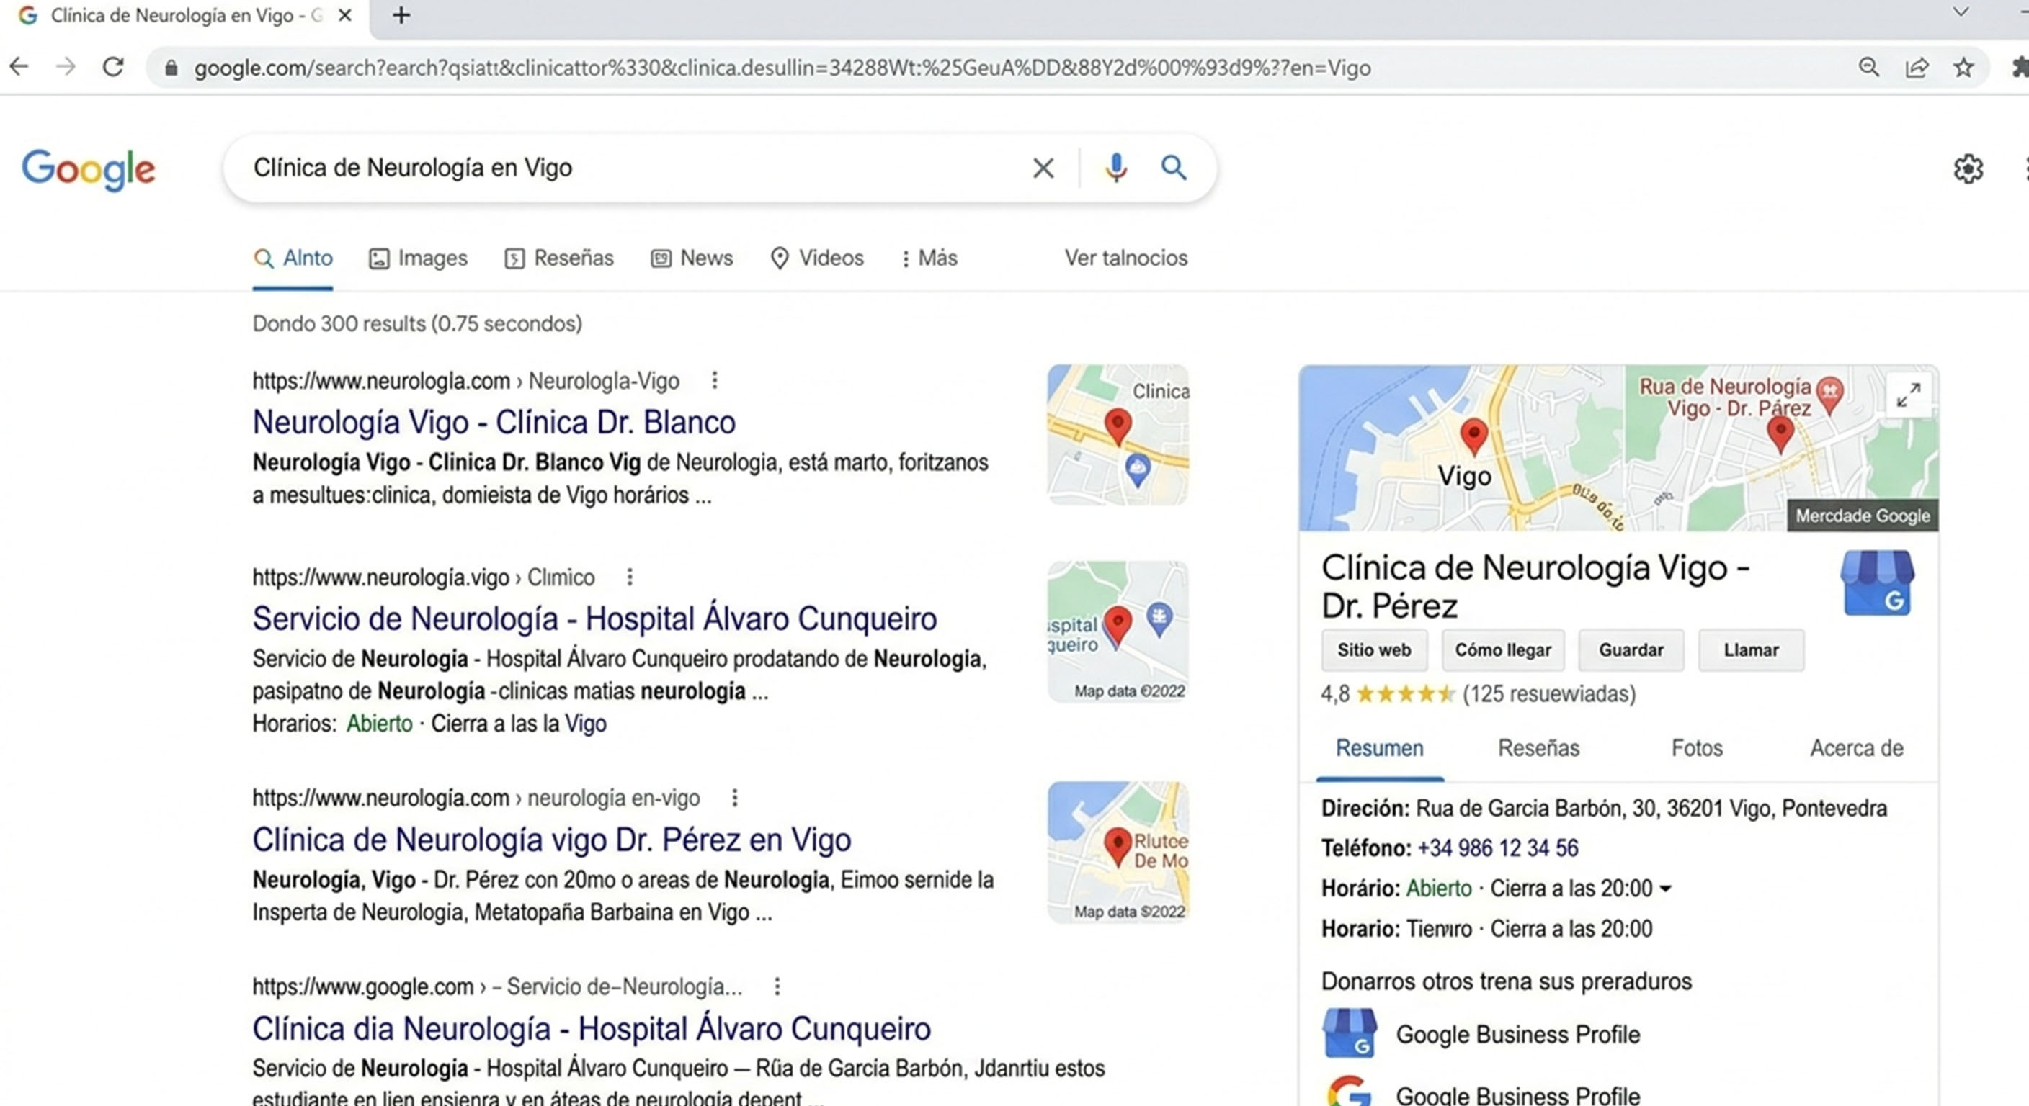2029x1106 pixels.
Task: Open the Resumen tab in the knowledge panel
Action: pyautogui.click(x=1379, y=748)
